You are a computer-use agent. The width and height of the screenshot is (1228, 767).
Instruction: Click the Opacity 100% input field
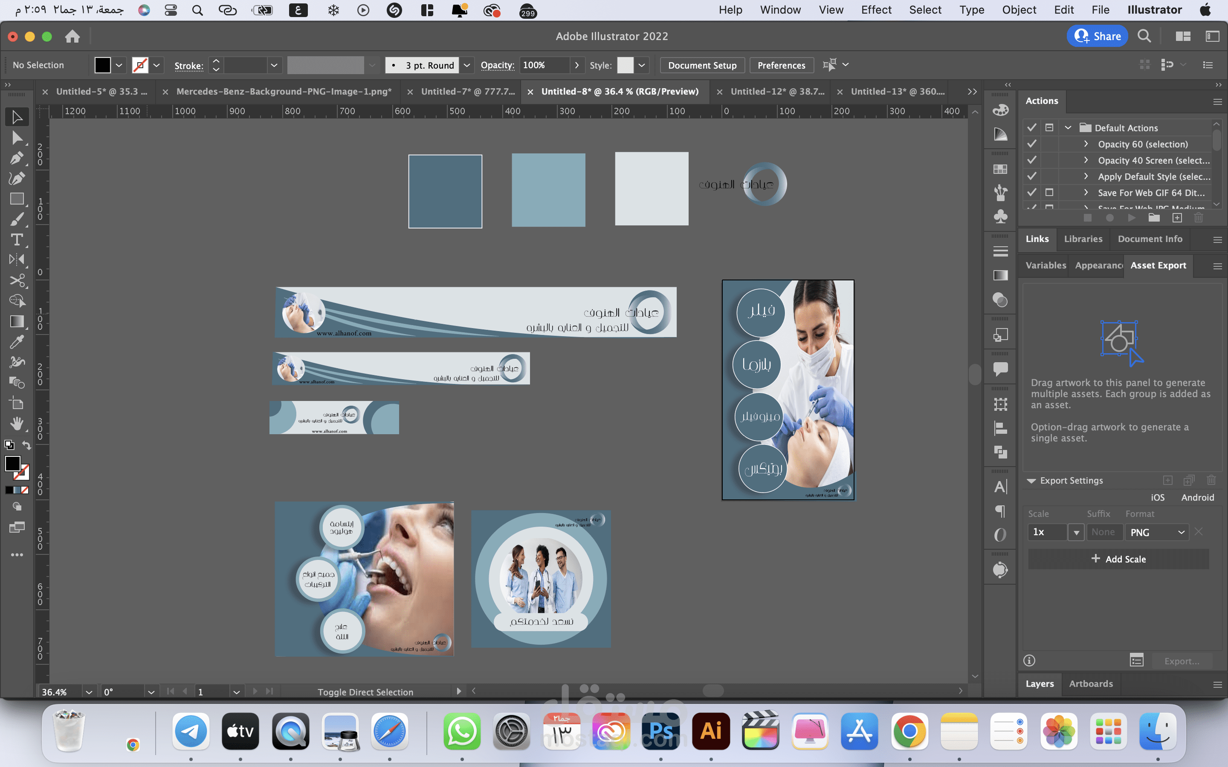click(544, 65)
